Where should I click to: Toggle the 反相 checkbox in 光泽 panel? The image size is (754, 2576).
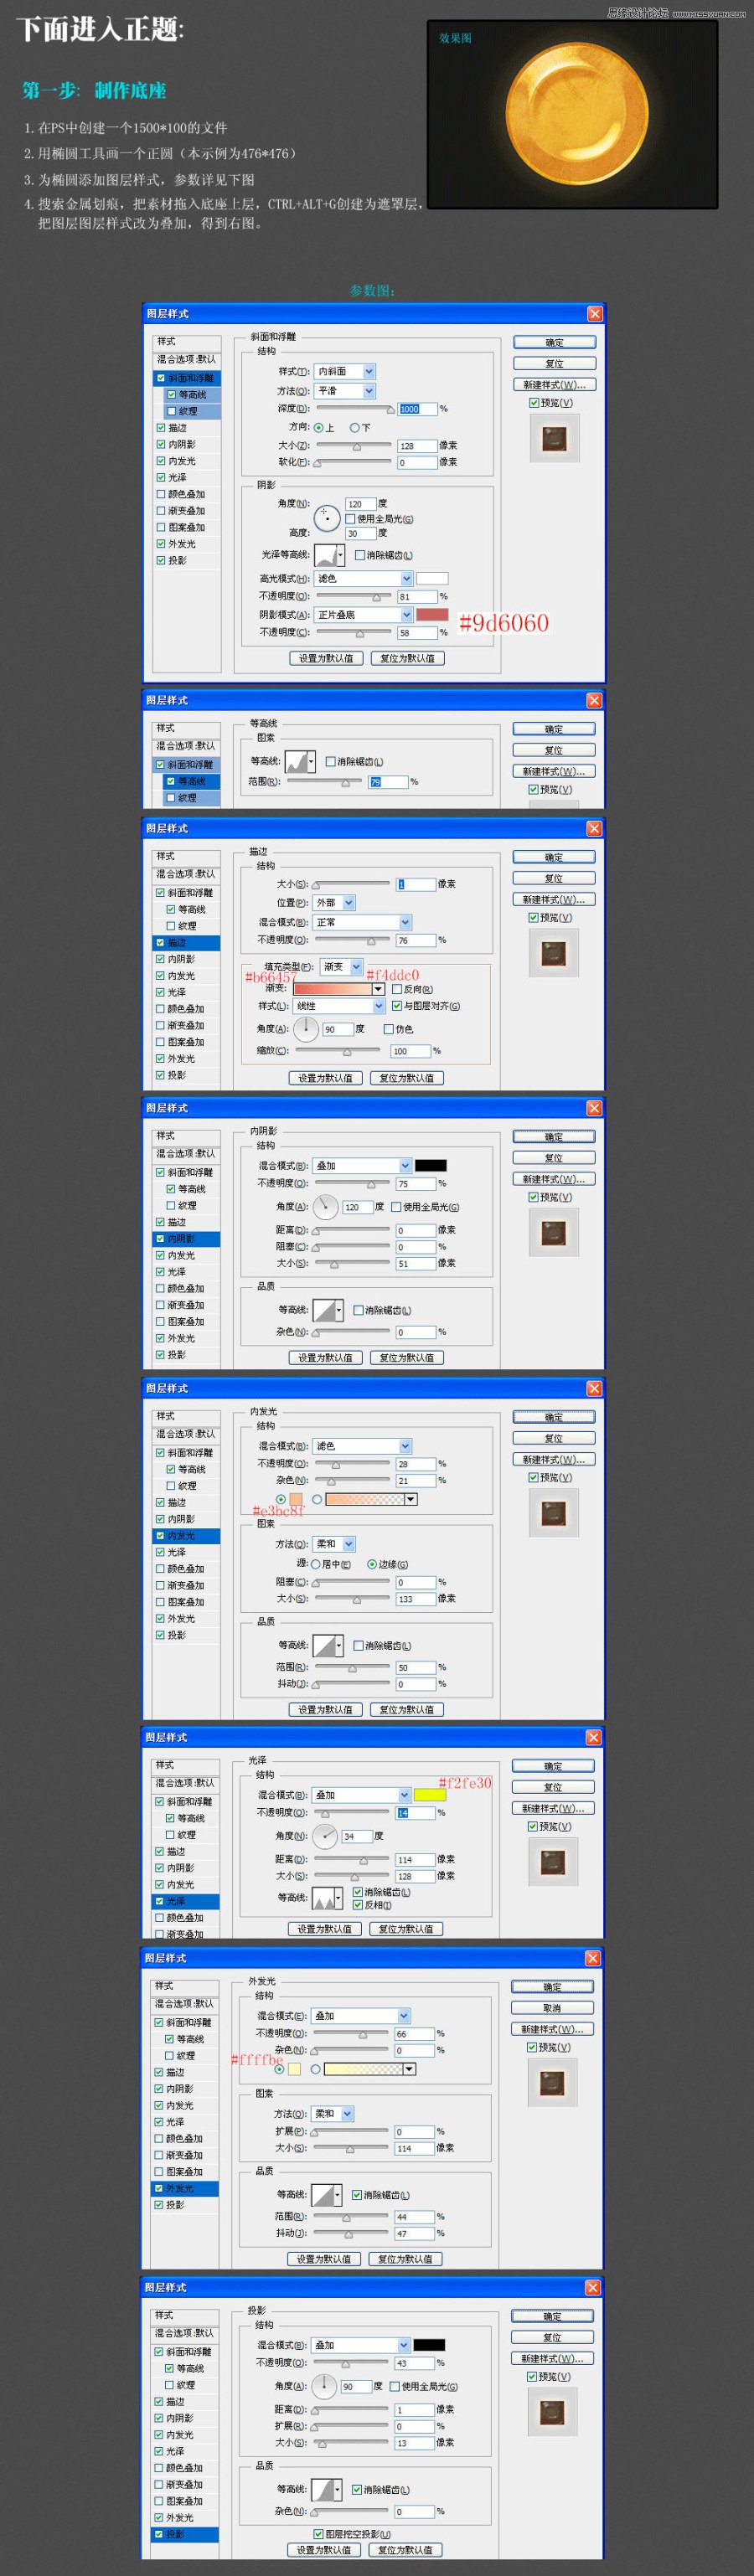pos(357,1905)
